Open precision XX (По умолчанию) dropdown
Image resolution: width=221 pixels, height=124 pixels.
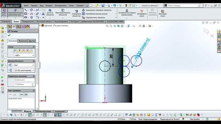(x=24, y=70)
